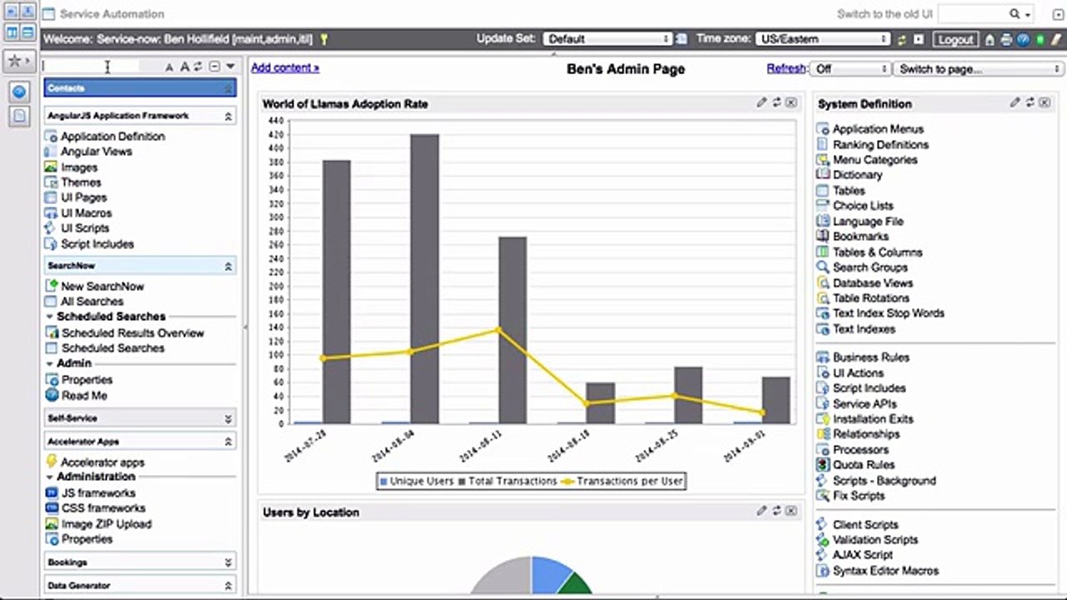
Task: Collapse the AngularJS Application Framework section
Action: point(228,117)
